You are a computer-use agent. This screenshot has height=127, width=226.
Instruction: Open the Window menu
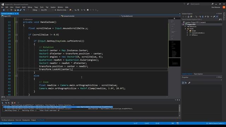[60, 7]
